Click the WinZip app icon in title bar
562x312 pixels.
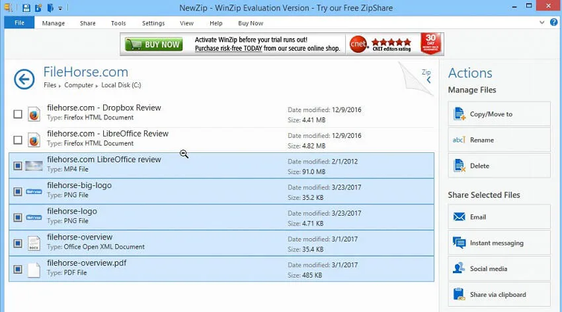pyautogui.click(x=7, y=7)
